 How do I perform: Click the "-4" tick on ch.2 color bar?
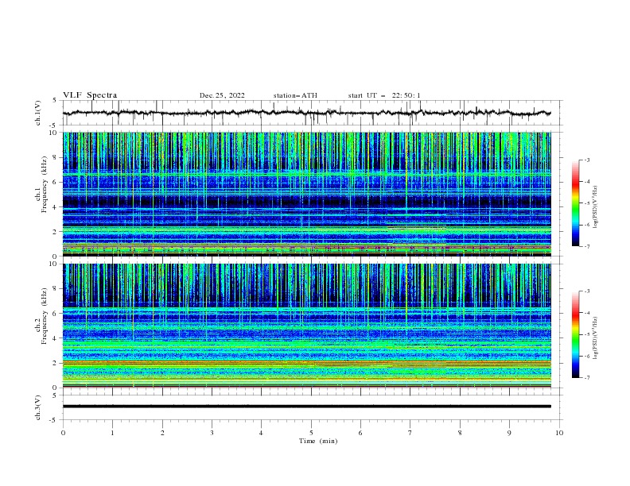586,313
